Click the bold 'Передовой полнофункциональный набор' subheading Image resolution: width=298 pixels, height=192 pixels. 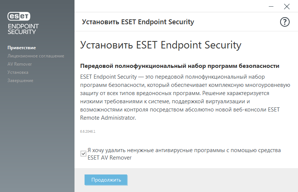tap(180, 66)
